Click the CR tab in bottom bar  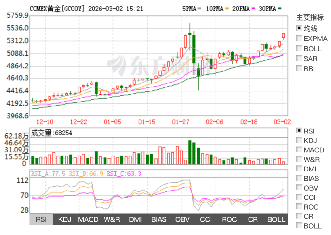[x=253, y=219]
